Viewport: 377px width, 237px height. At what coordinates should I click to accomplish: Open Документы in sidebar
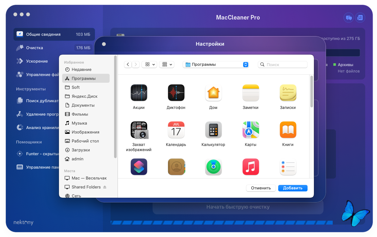click(86, 105)
